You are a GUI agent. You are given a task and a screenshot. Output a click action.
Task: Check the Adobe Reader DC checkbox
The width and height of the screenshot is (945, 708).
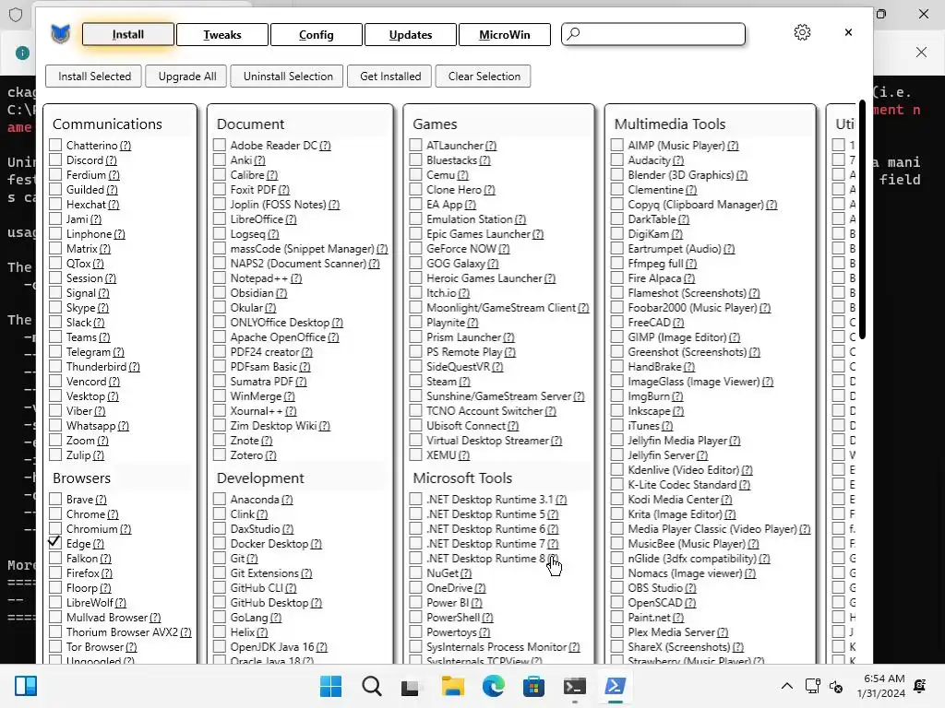point(220,145)
